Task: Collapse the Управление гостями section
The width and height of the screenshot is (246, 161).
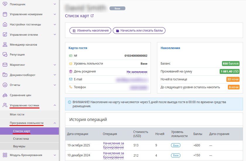Action: point(55,105)
